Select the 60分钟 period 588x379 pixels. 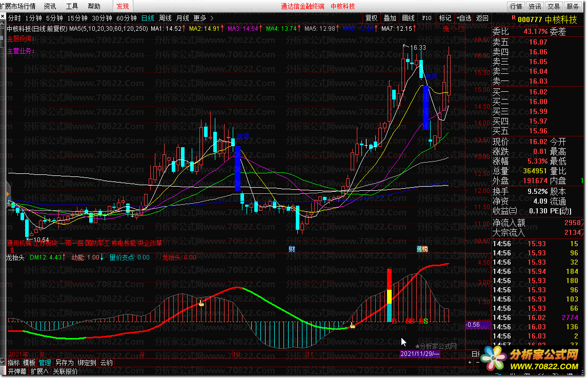(x=127, y=18)
